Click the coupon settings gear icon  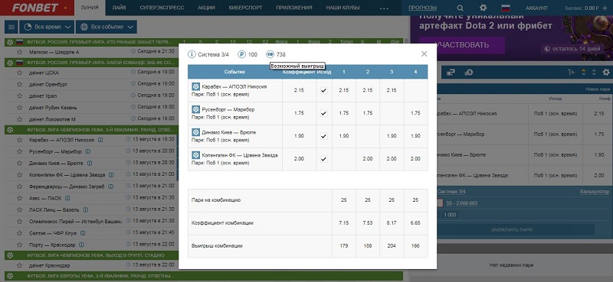tap(606, 72)
